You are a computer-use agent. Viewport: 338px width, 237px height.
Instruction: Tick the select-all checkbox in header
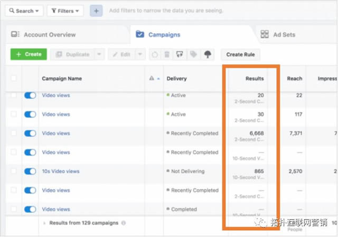click(14, 79)
